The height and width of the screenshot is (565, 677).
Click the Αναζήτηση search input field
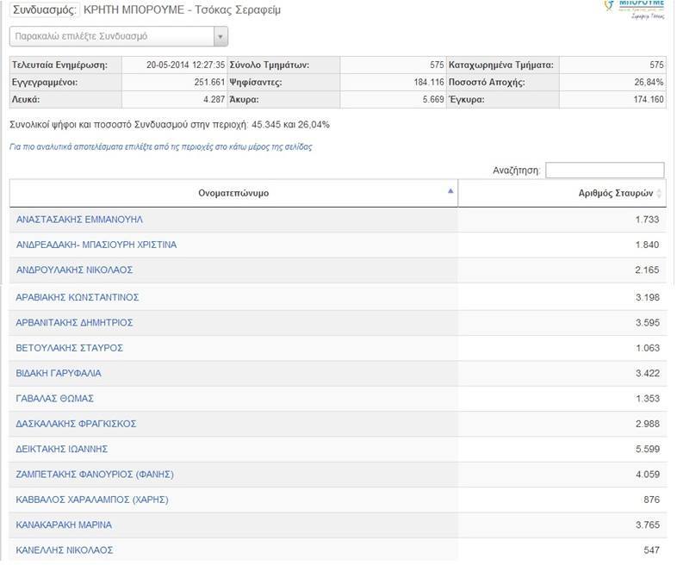pyautogui.click(x=604, y=171)
